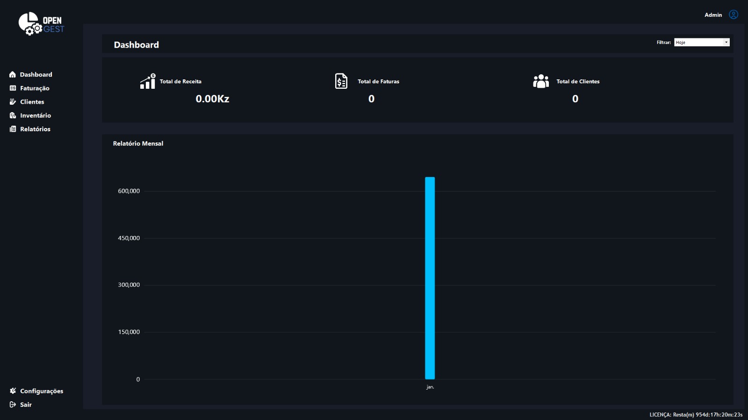
Task: Click the Admin username label
Action: (713, 15)
